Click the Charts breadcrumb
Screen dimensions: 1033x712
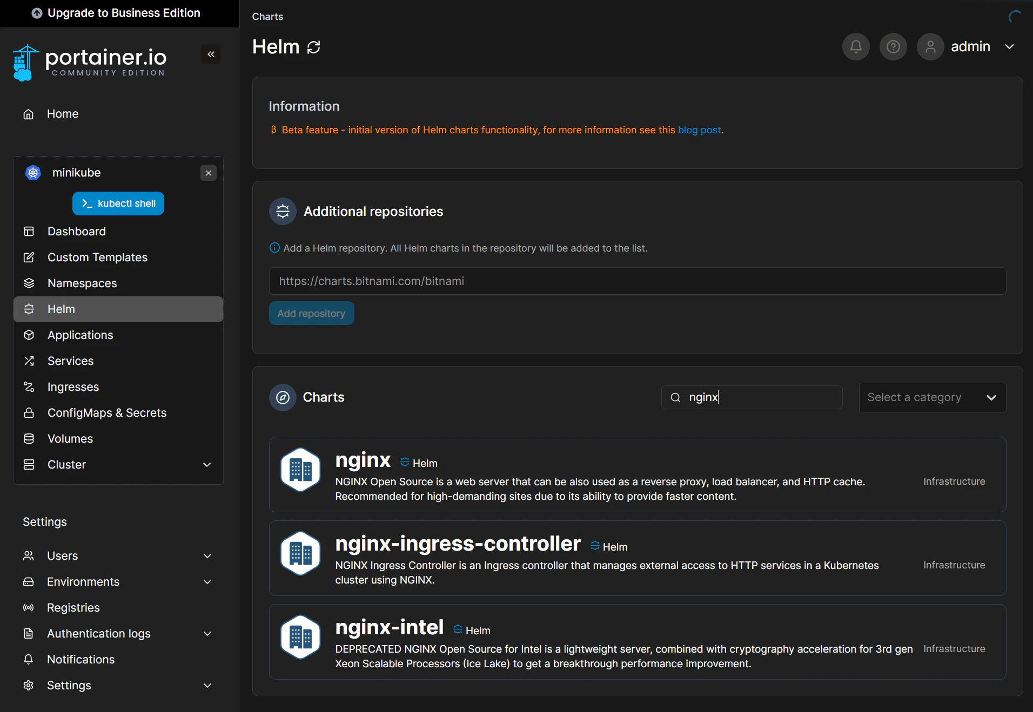pos(267,17)
